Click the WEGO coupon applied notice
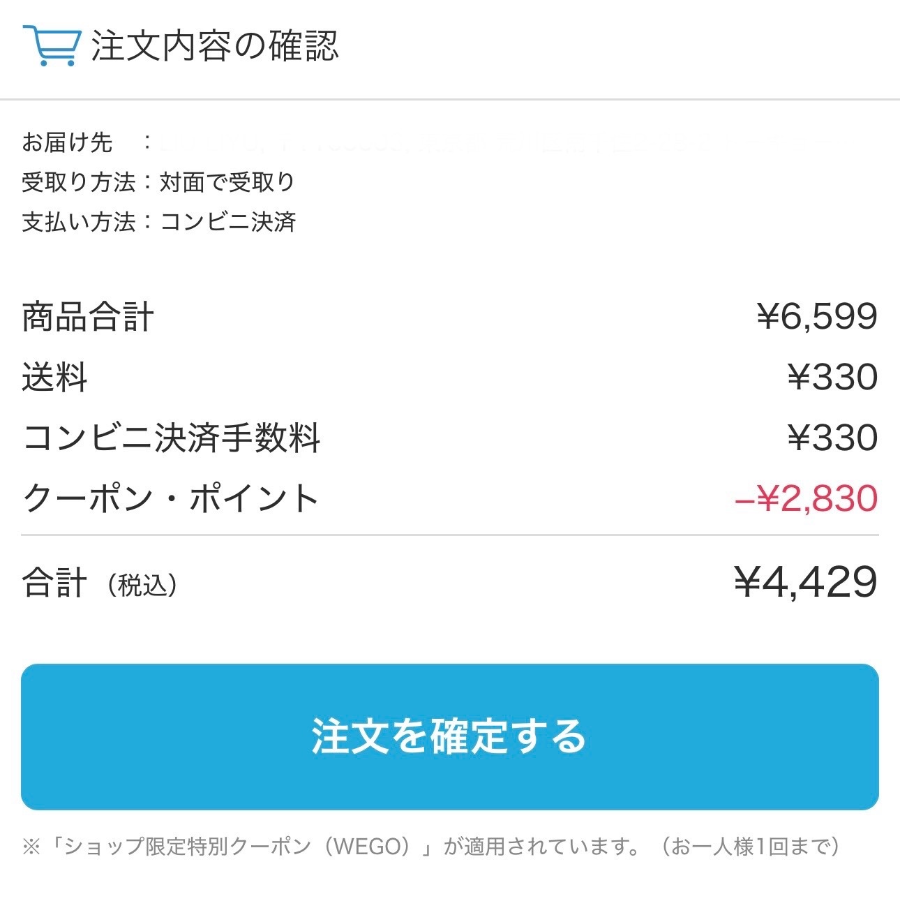 pyautogui.click(x=431, y=847)
